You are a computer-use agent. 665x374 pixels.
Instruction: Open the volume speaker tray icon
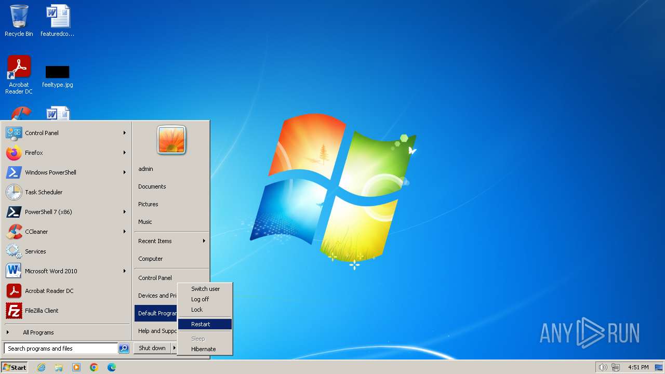[603, 367]
